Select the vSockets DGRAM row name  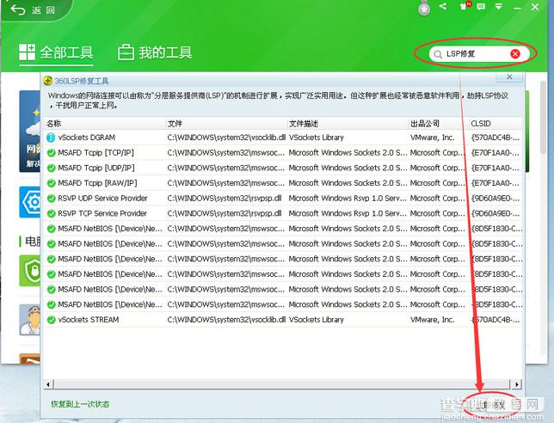(87, 138)
